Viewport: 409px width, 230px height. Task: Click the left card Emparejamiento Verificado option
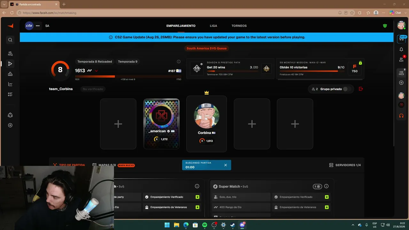[x=172, y=197]
